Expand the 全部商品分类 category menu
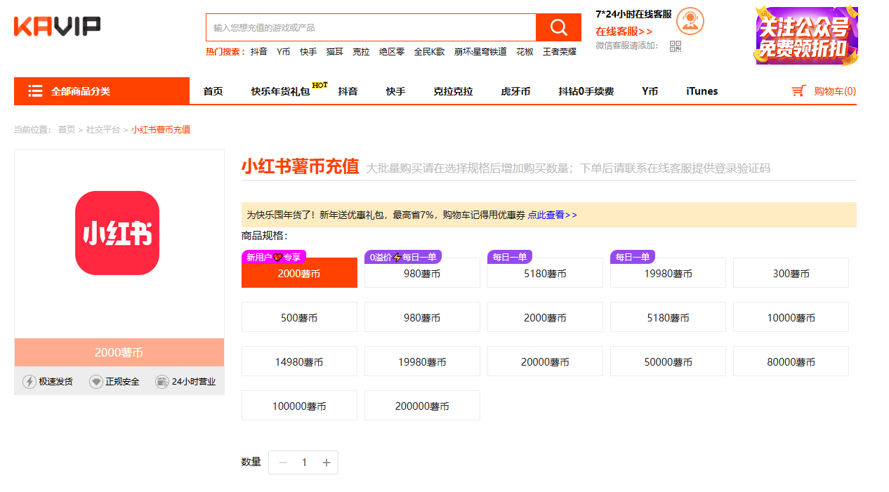Viewport: 889px width, 492px height. (x=102, y=91)
